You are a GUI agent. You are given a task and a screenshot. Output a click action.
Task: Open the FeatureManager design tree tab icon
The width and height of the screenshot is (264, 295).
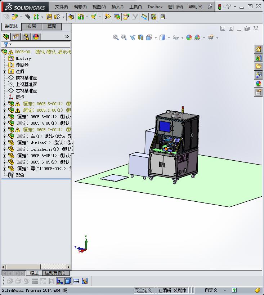click(6, 36)
